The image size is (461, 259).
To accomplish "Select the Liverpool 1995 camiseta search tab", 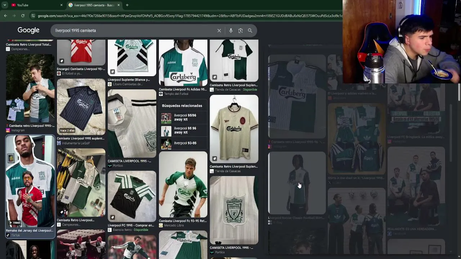I will [x=94, y=5].
